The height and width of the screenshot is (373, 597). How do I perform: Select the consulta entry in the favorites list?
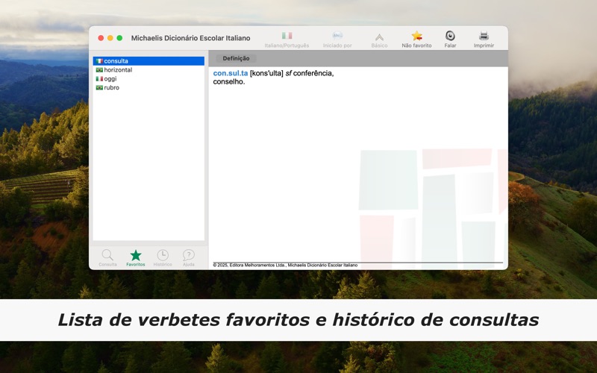pos(149,61)
